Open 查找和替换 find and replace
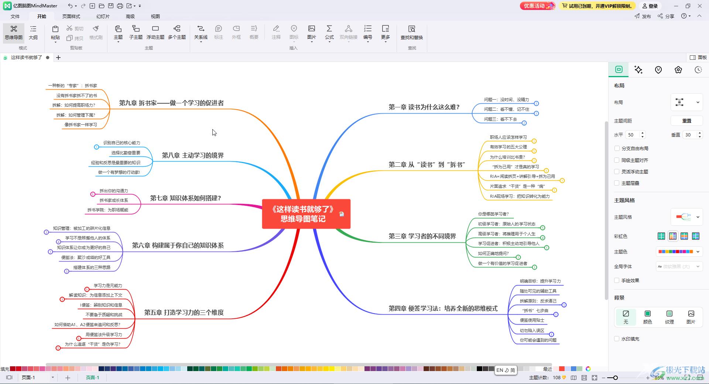This screenshot has width=709, height=384. pos(412,32)
